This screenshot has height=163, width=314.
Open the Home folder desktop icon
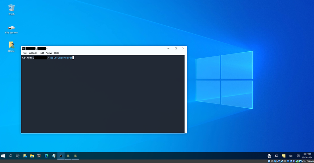click(11, 47)
